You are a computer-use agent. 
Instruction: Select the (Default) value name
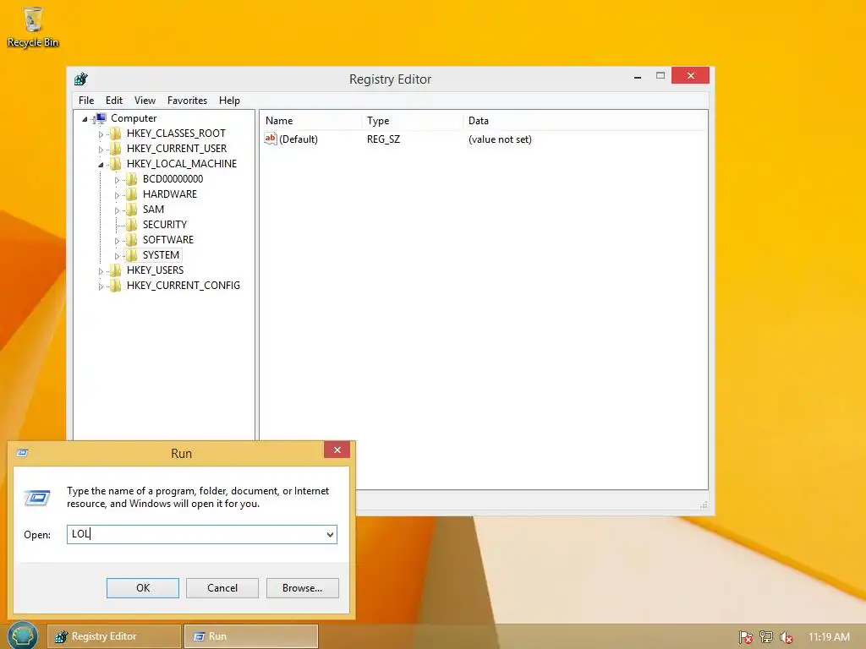pyautogui.click(x=299, y=139)
